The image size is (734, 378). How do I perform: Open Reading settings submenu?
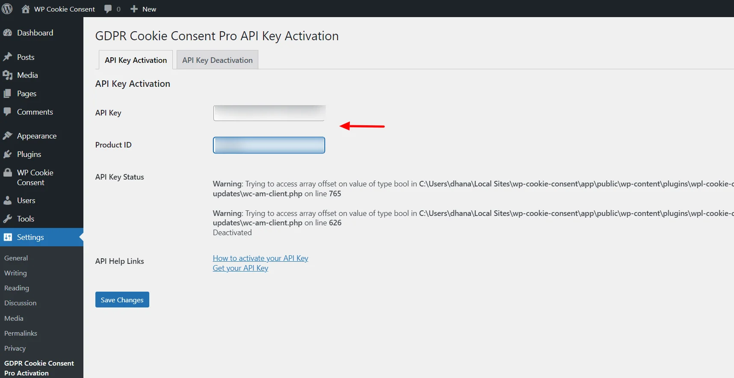coord(17,288)
